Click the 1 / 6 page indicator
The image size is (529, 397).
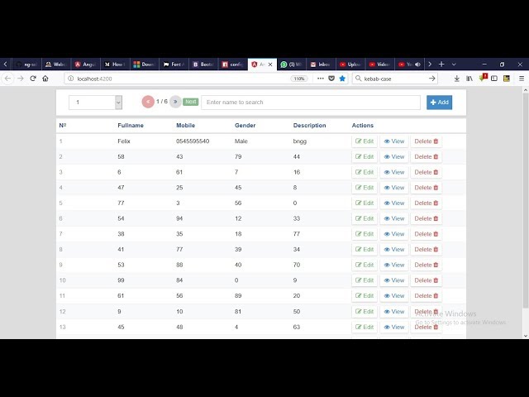162,101
